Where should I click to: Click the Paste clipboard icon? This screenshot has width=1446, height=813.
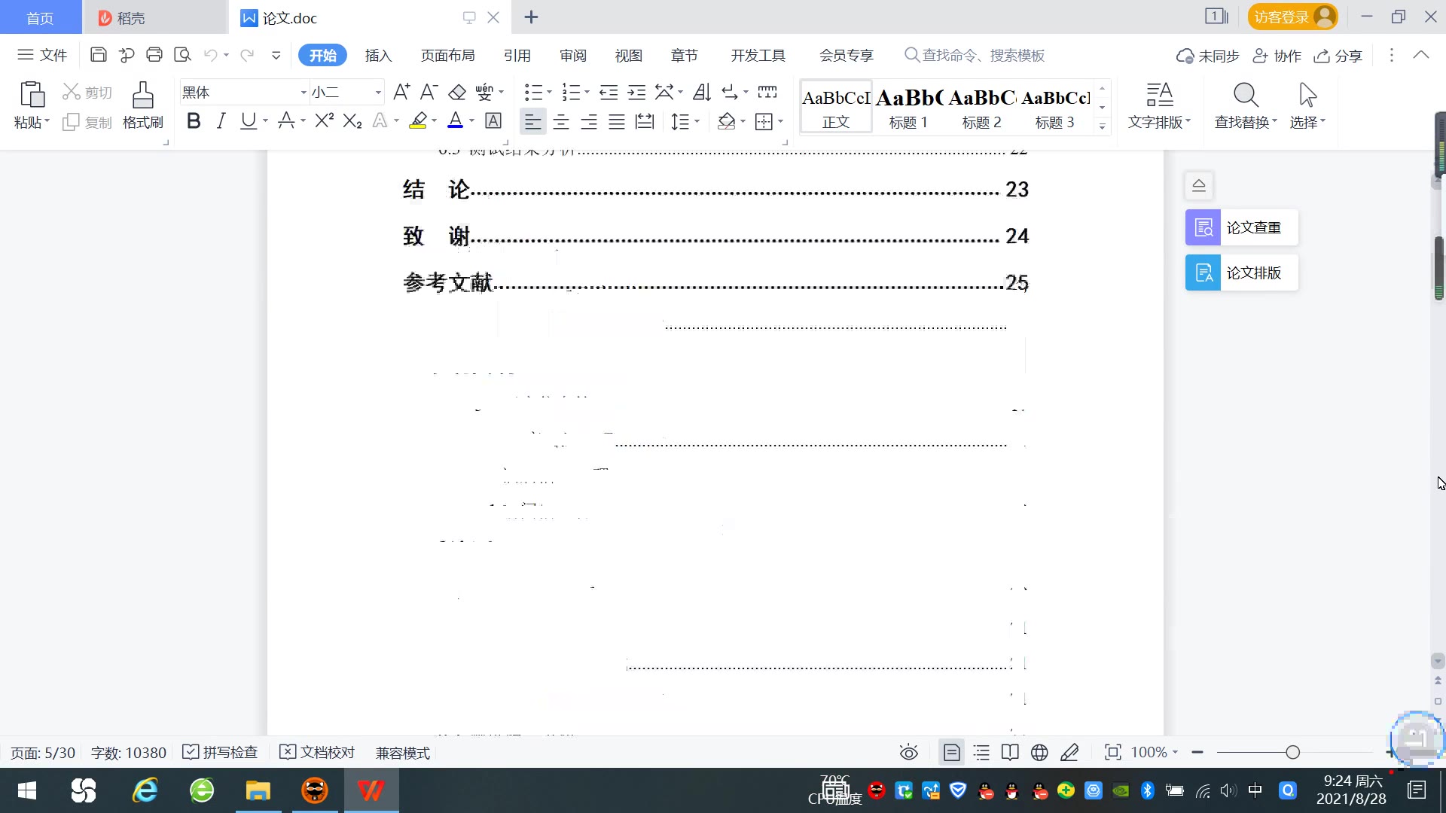(x=32, y=96)
